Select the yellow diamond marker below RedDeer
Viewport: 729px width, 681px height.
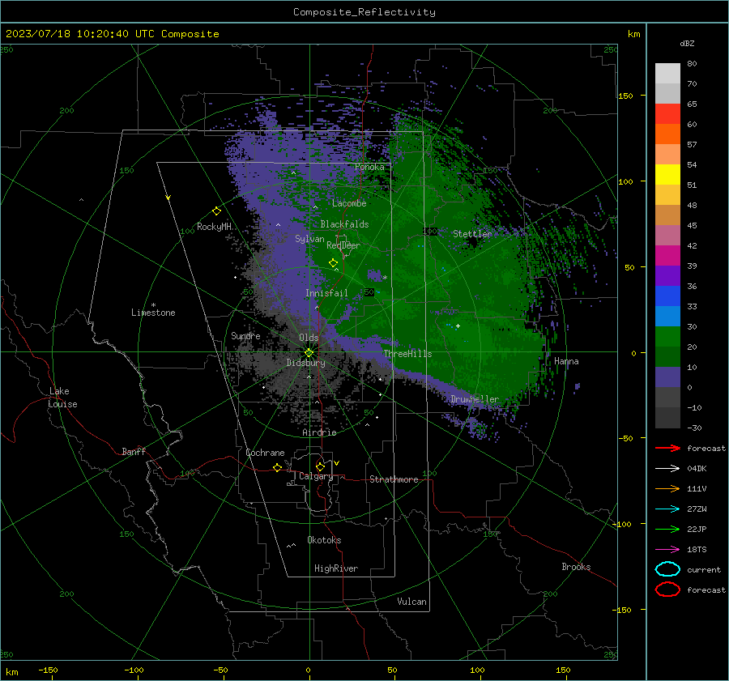pos(333,262)
